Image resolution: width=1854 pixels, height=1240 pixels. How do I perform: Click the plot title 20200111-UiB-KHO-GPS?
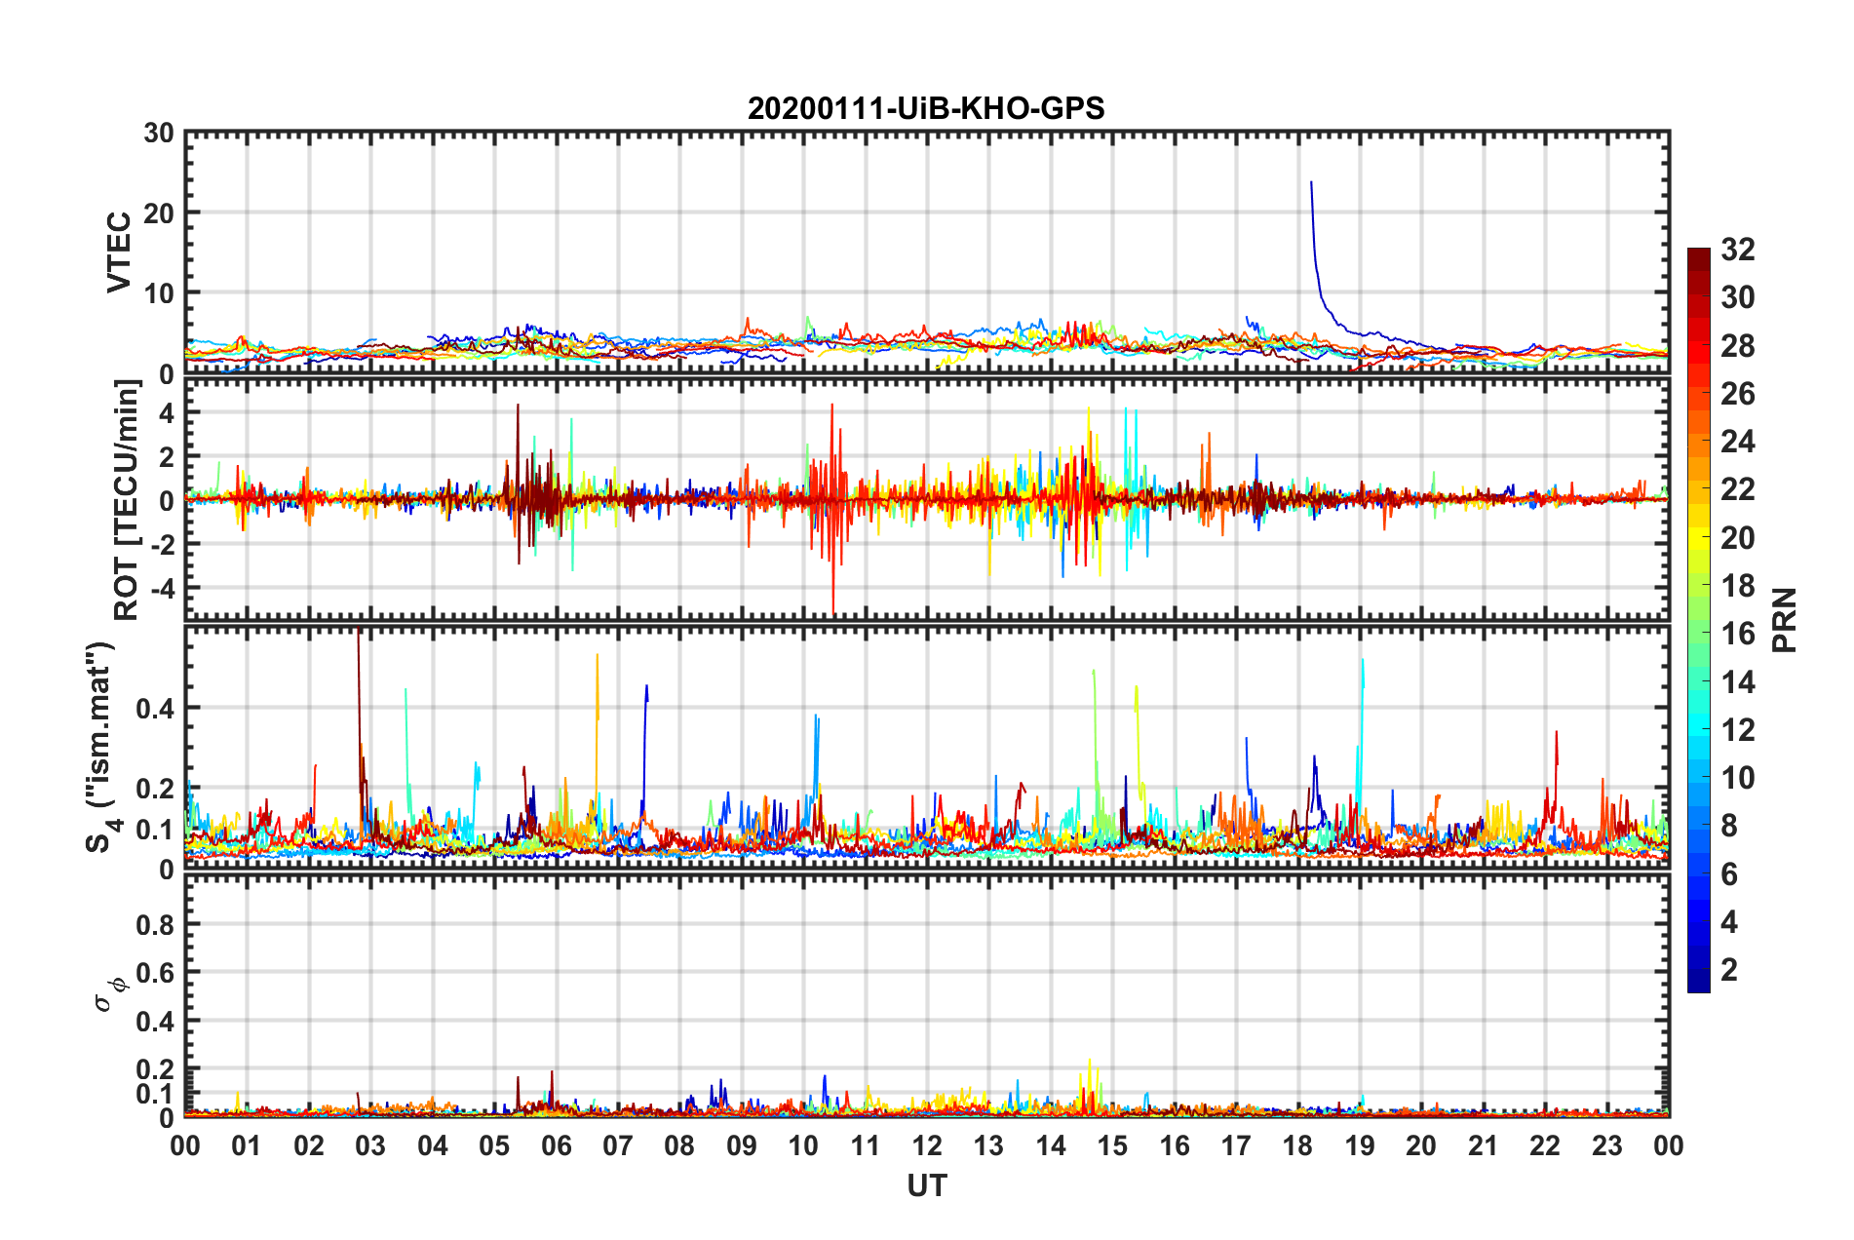point(926,108)
